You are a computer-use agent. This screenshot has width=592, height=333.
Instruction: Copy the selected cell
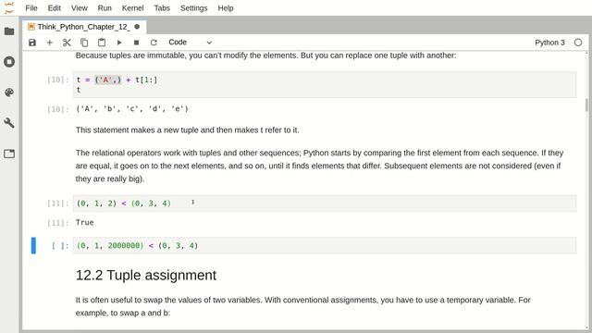point(84,43)
